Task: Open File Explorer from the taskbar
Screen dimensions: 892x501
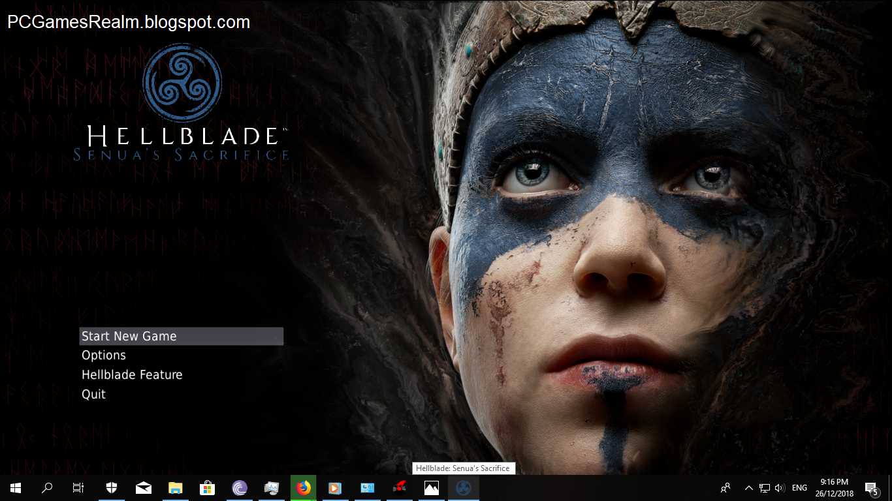Action: (x=176, y=488)
